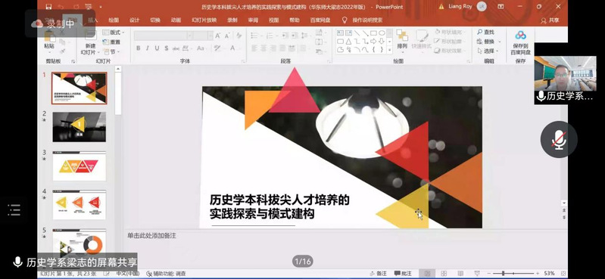
Task: Click the Reset (重置) slide button
Action: tap(112, 42)
